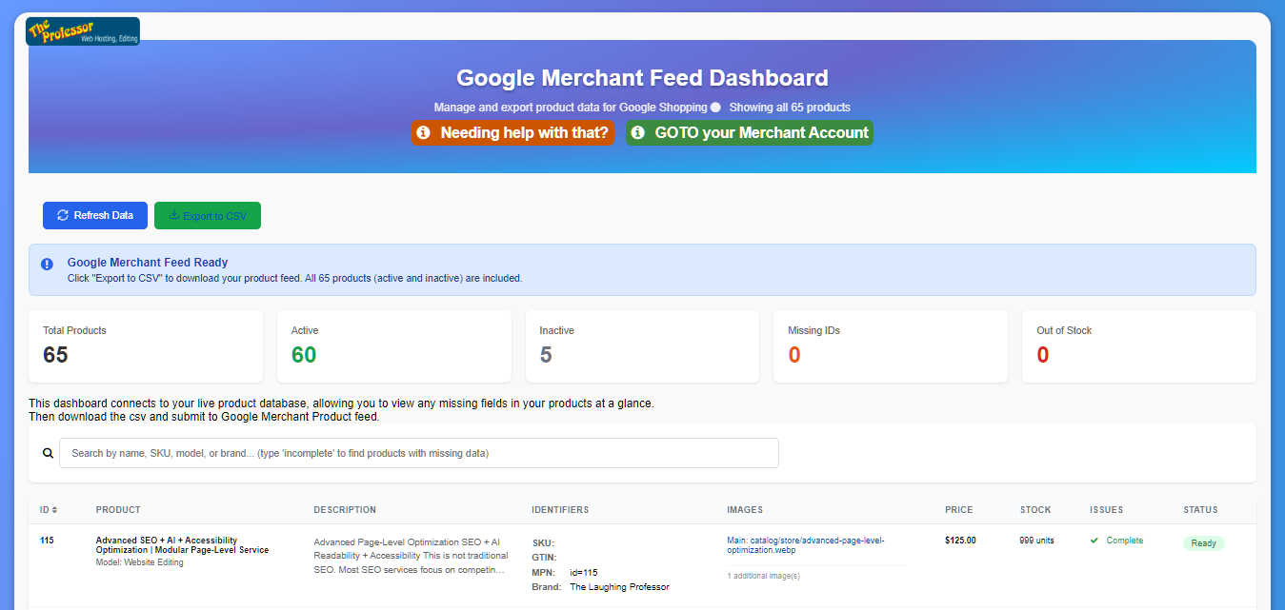
Task: Click the Ready status badge
Action: [x=1203, y=542]
